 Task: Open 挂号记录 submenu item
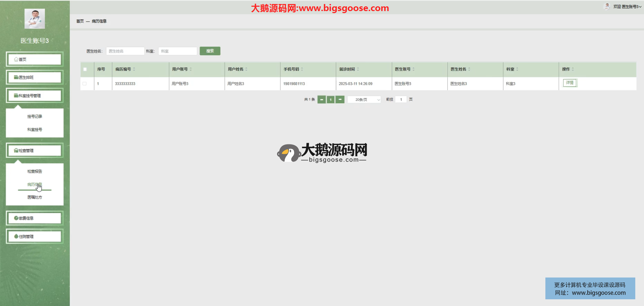35,117
